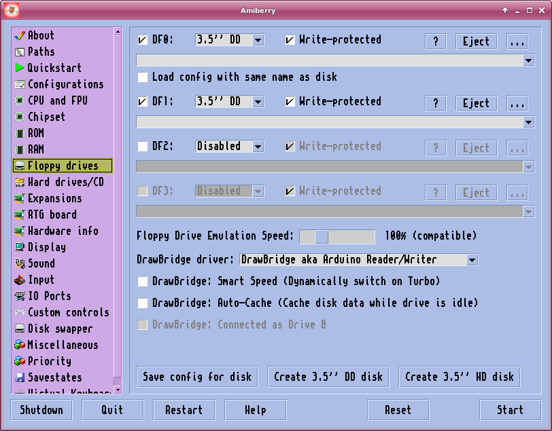Viewport: 552px width, 431px height.
Task: Enable the DF2 drive checkbox
Action: (143, 146)
